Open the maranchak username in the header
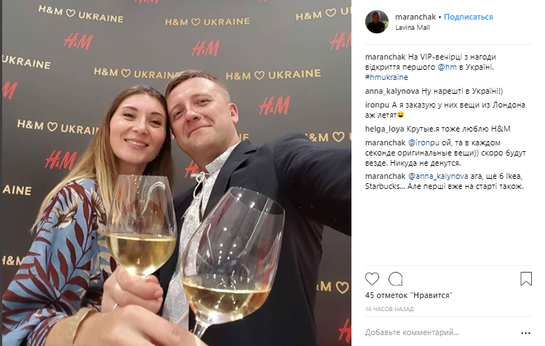The image size is (545, 346). pos(415,17)
